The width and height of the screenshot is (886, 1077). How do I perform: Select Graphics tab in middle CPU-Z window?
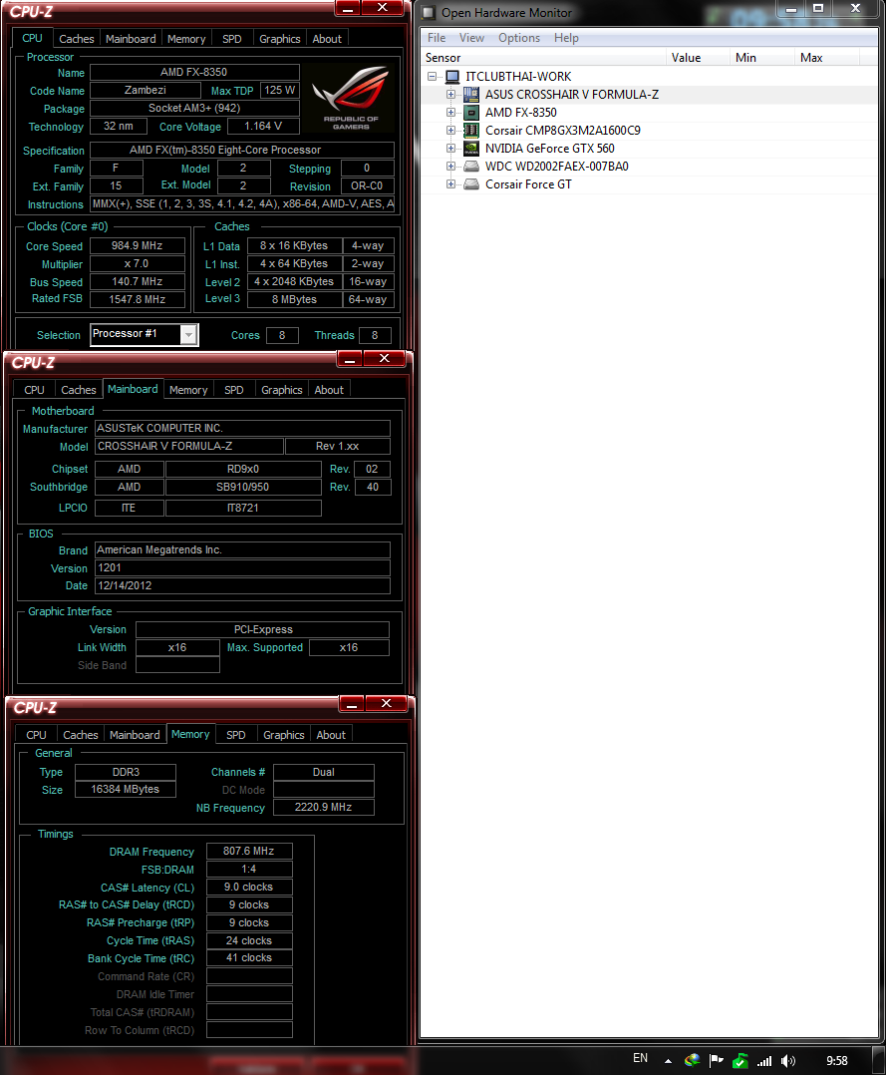click(281, 390)
